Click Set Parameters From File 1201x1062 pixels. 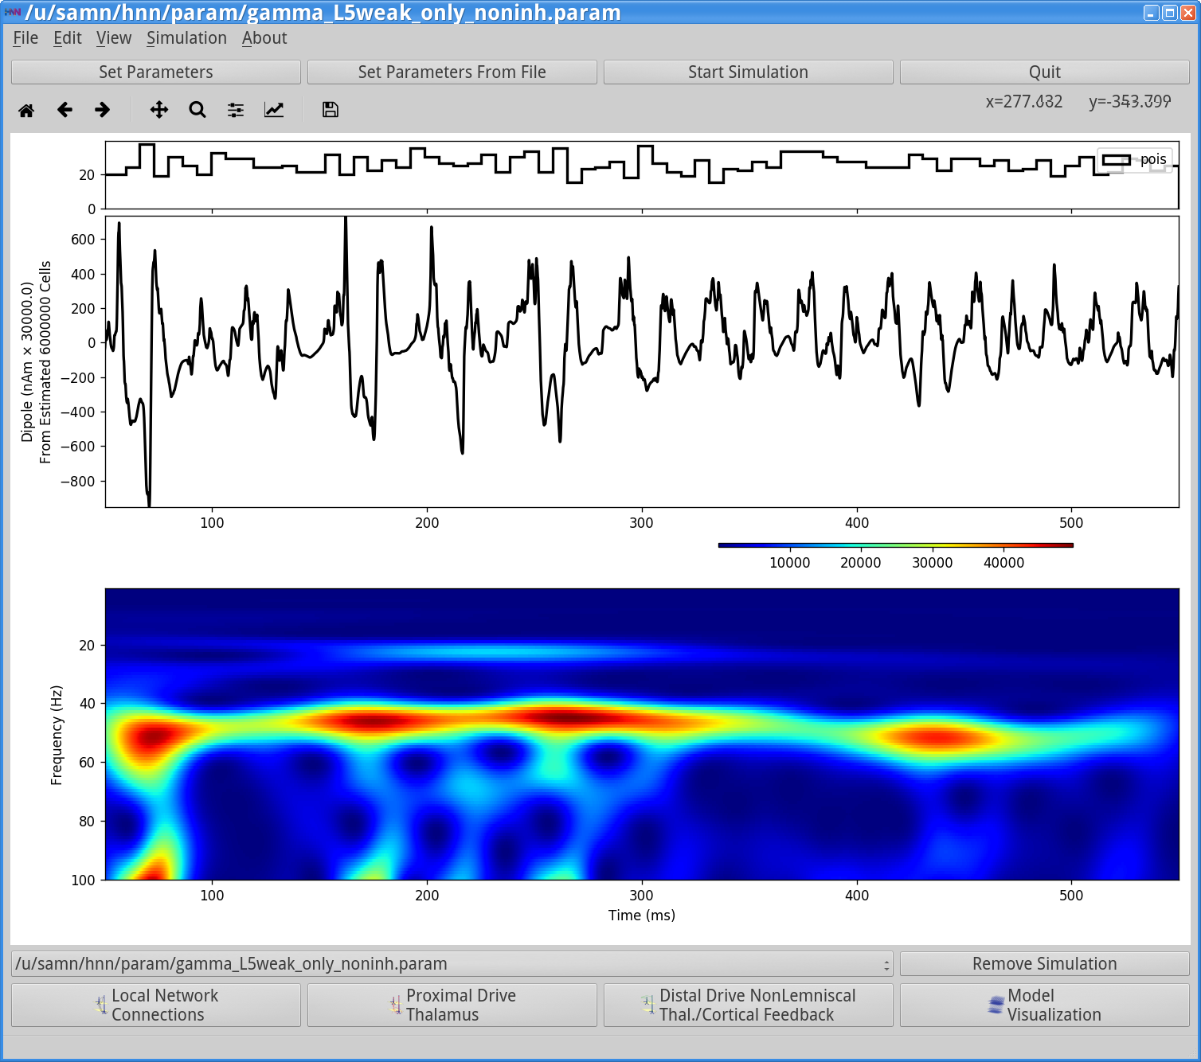point(452,72)
